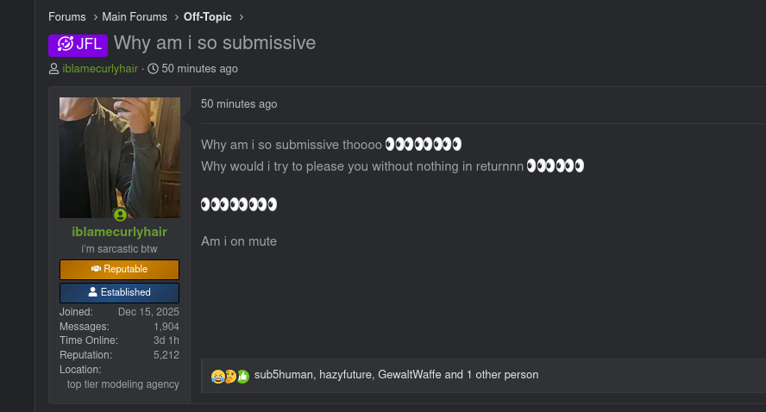Click the user icon beside thread author
This screenshot has width=766, height=412.
click(x=54, y=69)
